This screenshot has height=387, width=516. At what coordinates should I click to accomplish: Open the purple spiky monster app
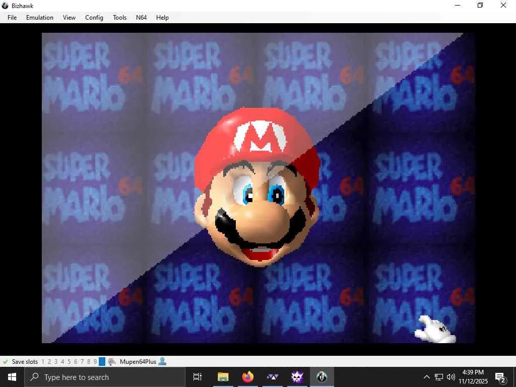[x=297, y=377]
